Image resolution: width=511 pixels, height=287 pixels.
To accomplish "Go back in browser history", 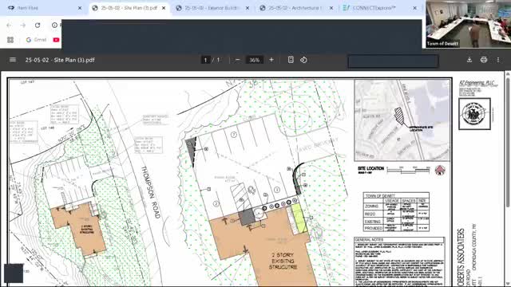I will pos(9,25).
